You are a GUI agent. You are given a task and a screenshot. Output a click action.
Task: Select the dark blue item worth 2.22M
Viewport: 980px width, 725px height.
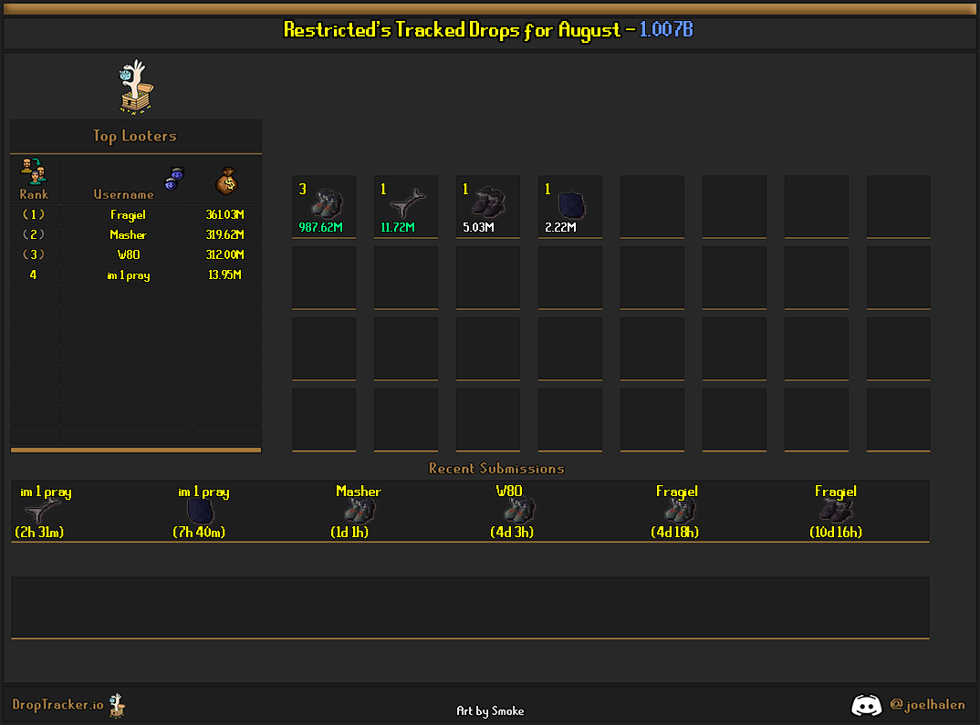(x=571, y=205)
